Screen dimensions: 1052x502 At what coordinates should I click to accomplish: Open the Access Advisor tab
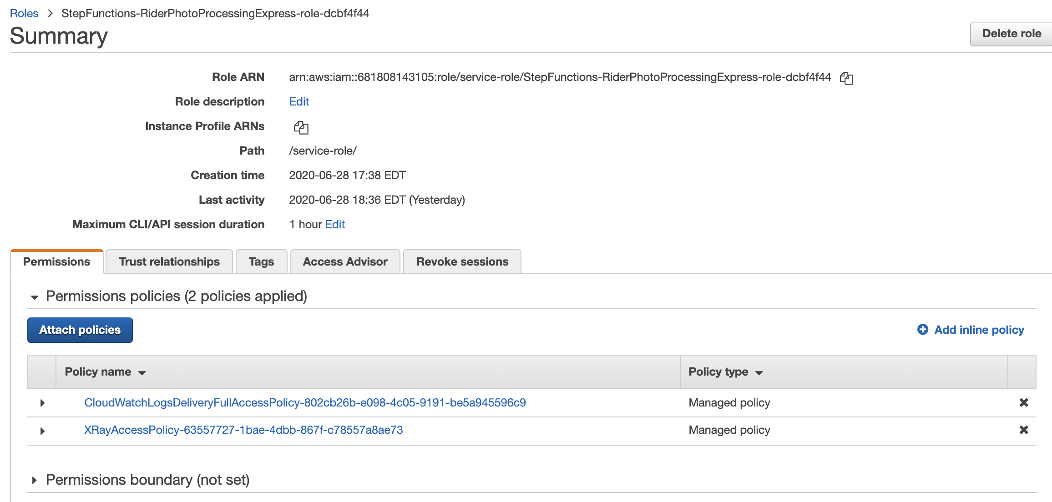coord(345,261)
